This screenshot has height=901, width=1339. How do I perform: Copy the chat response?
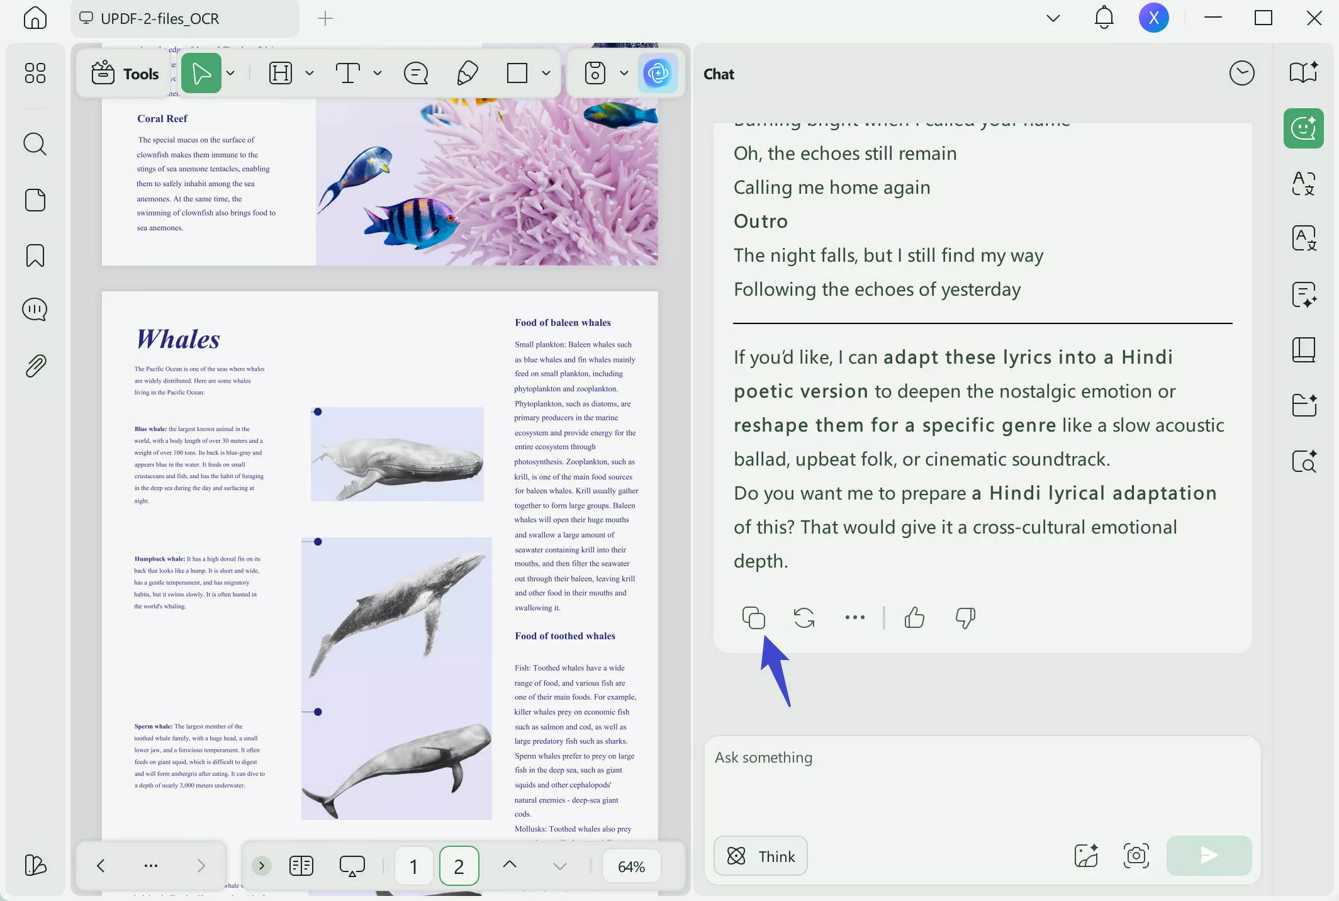point(753,618)
